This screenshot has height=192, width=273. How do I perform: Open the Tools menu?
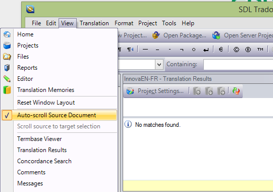click(169, 23)
